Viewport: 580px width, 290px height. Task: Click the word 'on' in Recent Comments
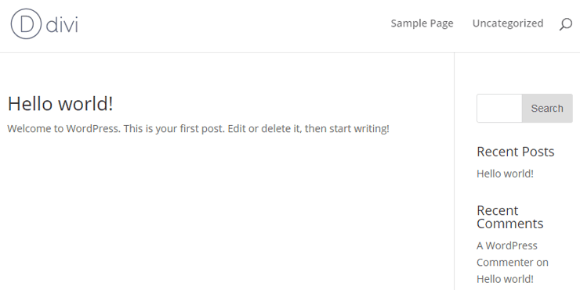coord(542,263)
